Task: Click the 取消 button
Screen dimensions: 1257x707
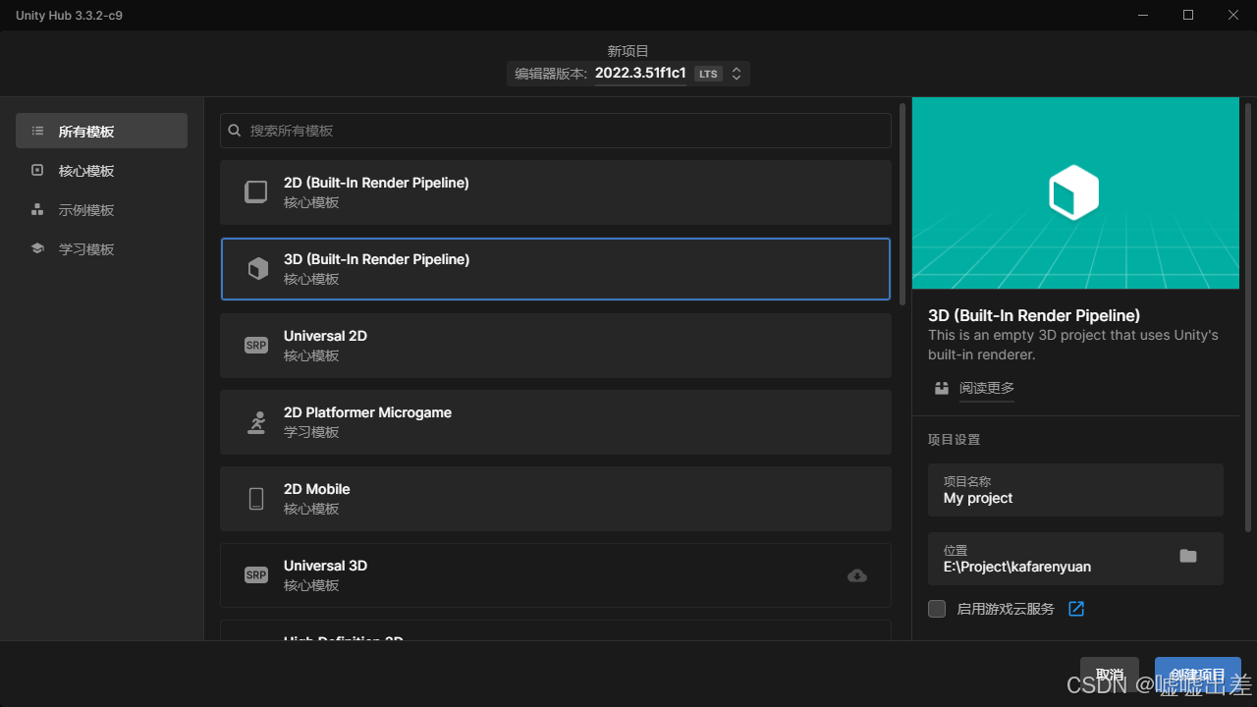Action: 1110,675
